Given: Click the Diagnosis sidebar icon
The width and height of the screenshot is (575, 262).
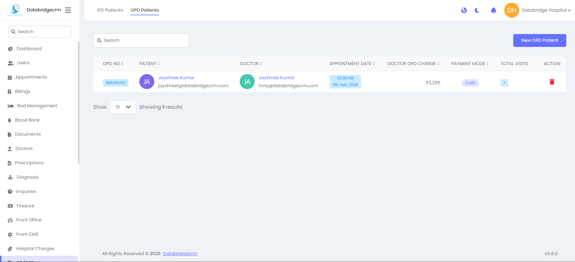Looking at the screenshot, I should point(10,177).
